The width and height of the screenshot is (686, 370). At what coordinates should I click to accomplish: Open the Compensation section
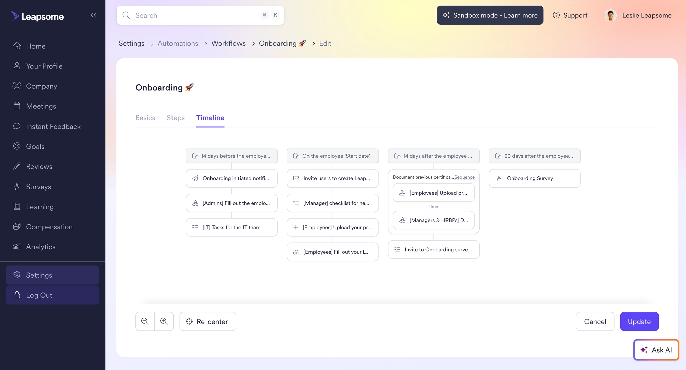(49, 227)
